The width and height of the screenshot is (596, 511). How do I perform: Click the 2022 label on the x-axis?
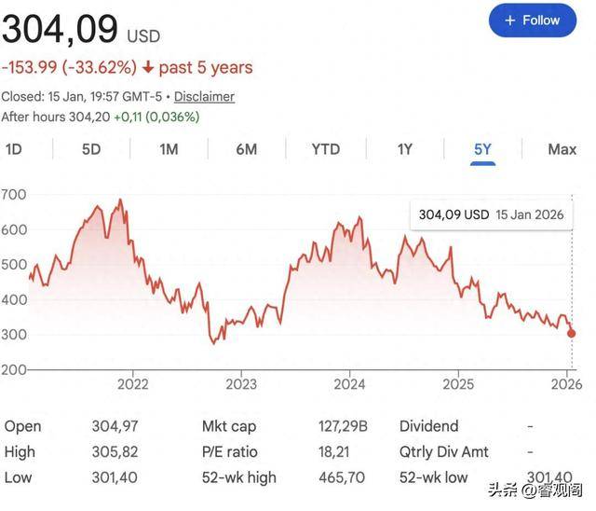click(x=133, y=383)
